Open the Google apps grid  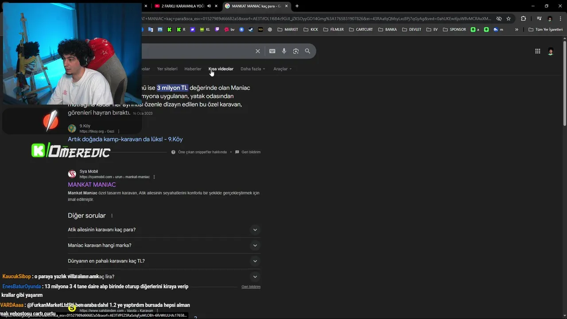(537, 51)
